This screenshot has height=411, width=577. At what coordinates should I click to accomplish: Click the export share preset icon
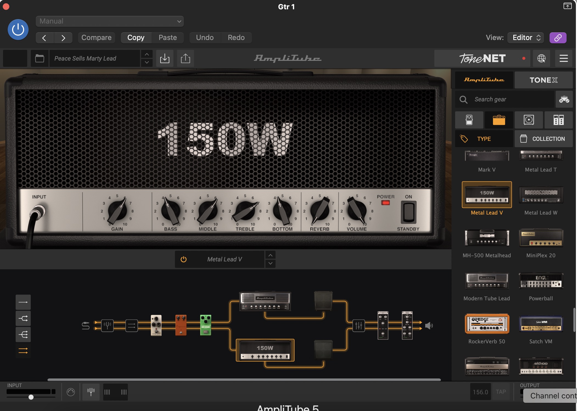pyautogui.click(x=186, y=58)
